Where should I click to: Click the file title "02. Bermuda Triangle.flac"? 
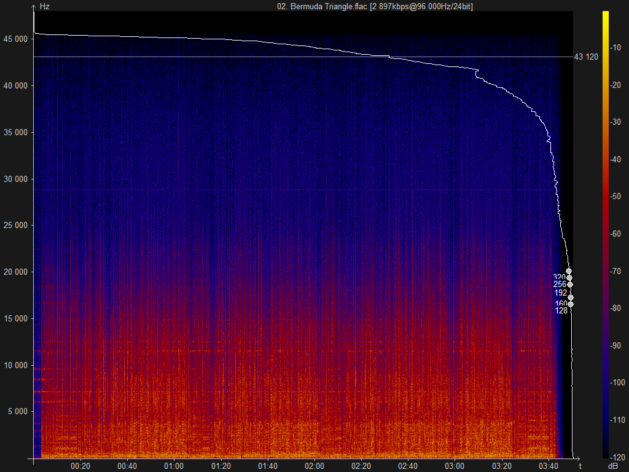click(322, 6)
